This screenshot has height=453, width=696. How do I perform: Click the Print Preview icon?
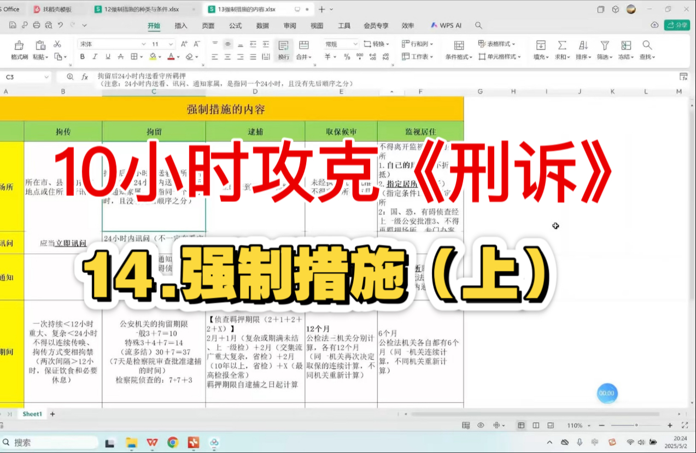[x=49, y=25]
